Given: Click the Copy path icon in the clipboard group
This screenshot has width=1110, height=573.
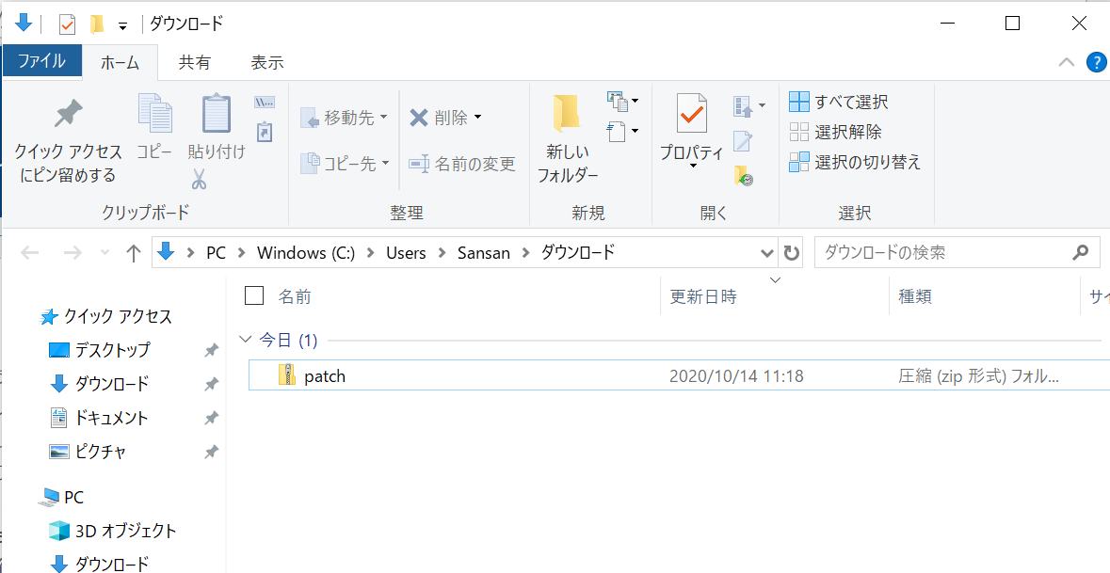Looking at the screenshot, I should pyautogui.click(x=264, y=103).
